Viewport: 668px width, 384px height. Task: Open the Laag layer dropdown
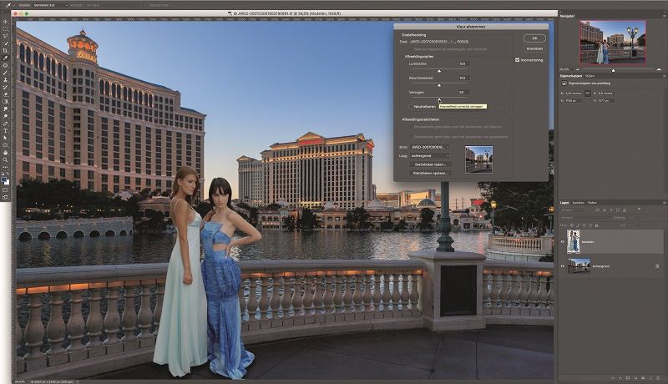pyautogui.click(x=430, y=156)
